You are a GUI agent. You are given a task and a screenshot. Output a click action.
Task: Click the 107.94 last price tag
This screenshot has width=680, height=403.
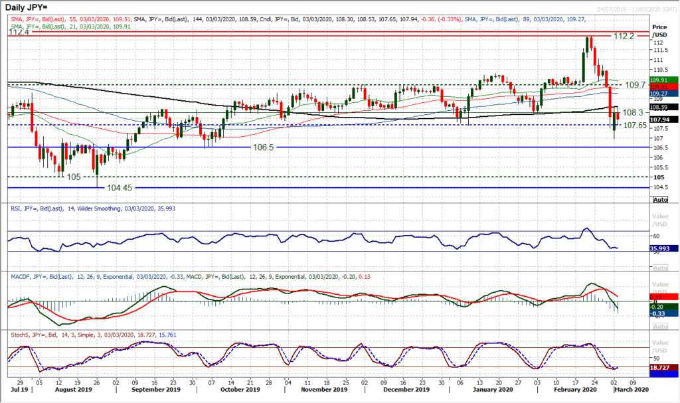pos(664,120)
